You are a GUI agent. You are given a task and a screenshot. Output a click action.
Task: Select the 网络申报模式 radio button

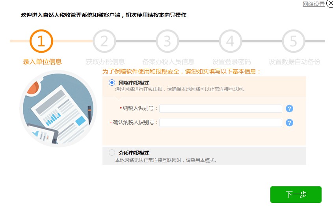tap(112, 83)
